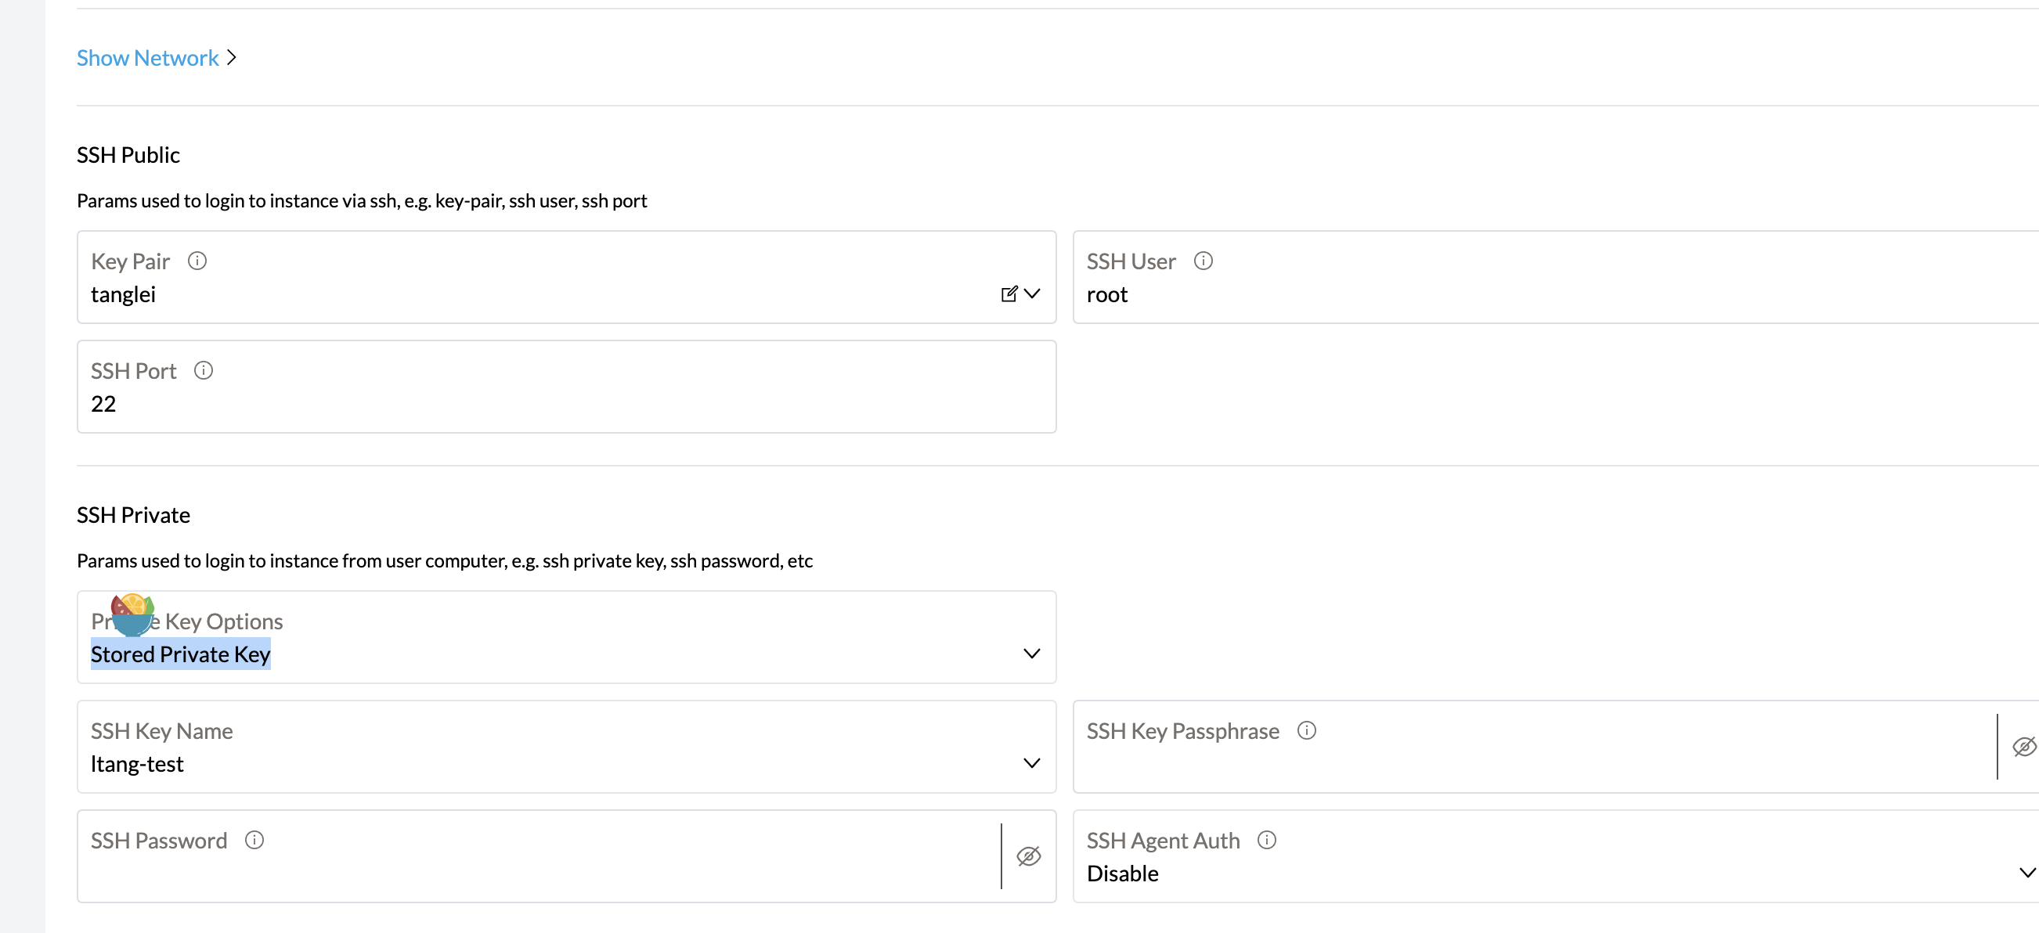Expand the Key Pair dropdown

coord(1033,294)
